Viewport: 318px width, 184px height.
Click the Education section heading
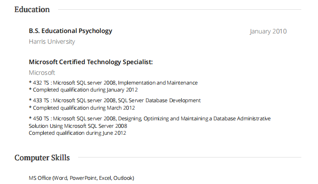click(32, 9)
